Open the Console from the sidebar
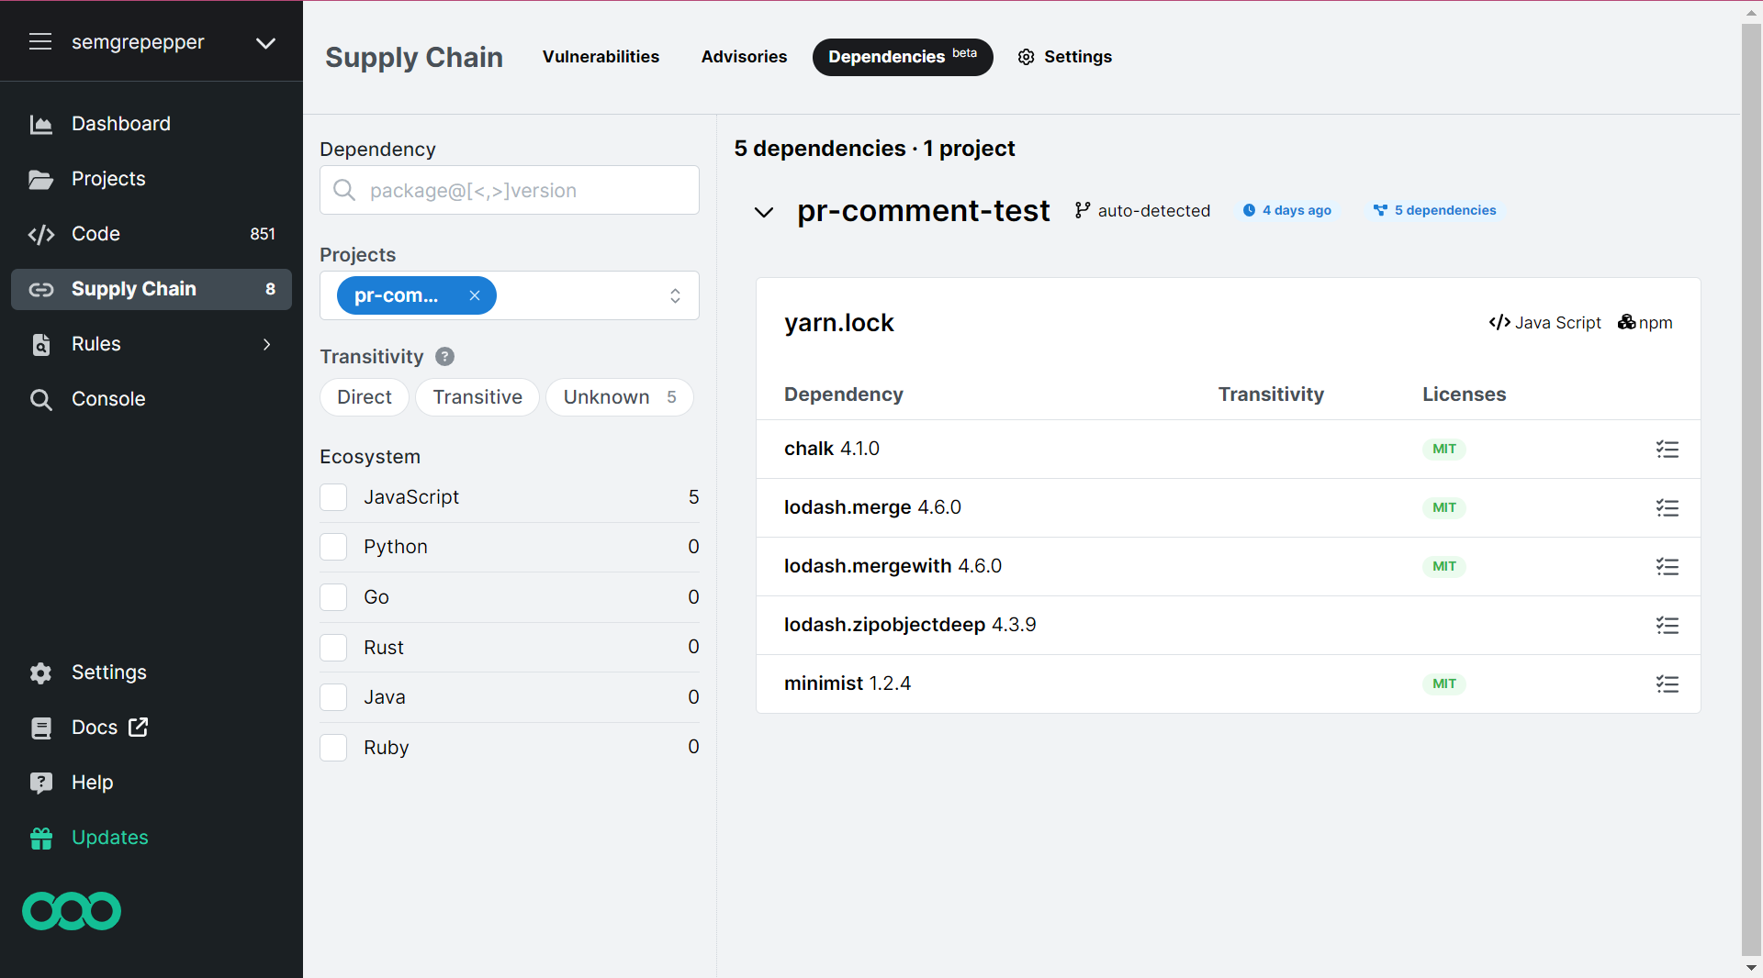 click(x=108, y=399)
